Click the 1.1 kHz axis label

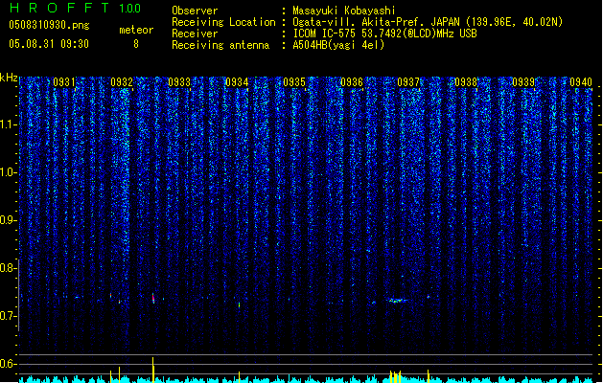(8, 124)
